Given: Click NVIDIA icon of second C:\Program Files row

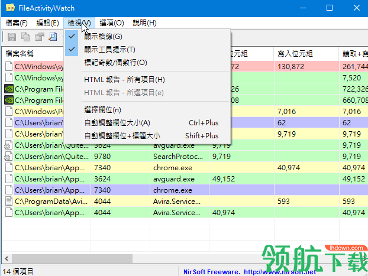Looking at the screenshot, I should [x=9, y=100].
